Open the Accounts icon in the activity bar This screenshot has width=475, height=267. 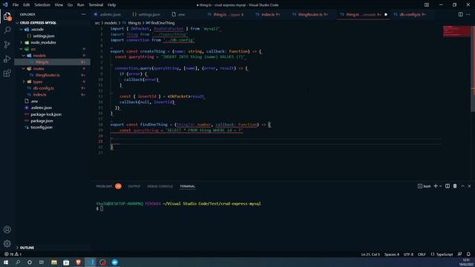point(7,229)
